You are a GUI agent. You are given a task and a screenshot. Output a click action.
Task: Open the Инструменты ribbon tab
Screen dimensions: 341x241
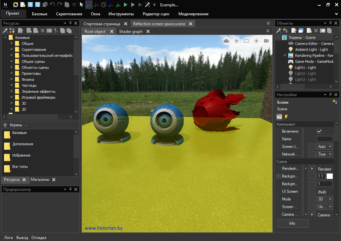(x=121, y=14)
